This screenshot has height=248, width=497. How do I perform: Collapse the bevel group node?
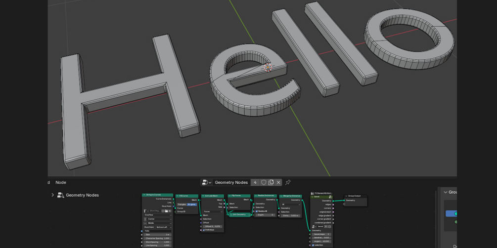point(313,197)
